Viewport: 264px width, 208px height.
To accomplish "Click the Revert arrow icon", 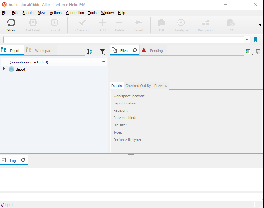I will 138,22.
